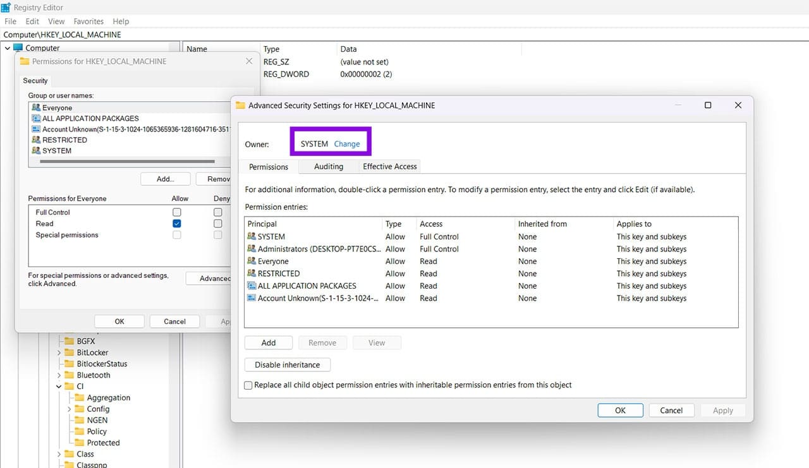Image resolution: width=809 pixels, height=468 pixels.
Task: Click Administrators principal icon in permission entries
Action: (x=252, y=249)
